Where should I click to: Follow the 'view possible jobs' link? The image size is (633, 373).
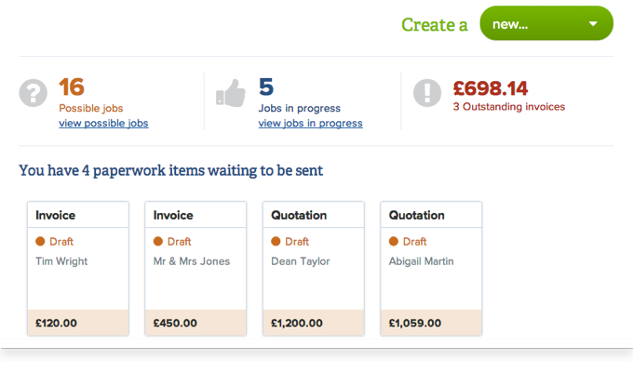[103, 123]
